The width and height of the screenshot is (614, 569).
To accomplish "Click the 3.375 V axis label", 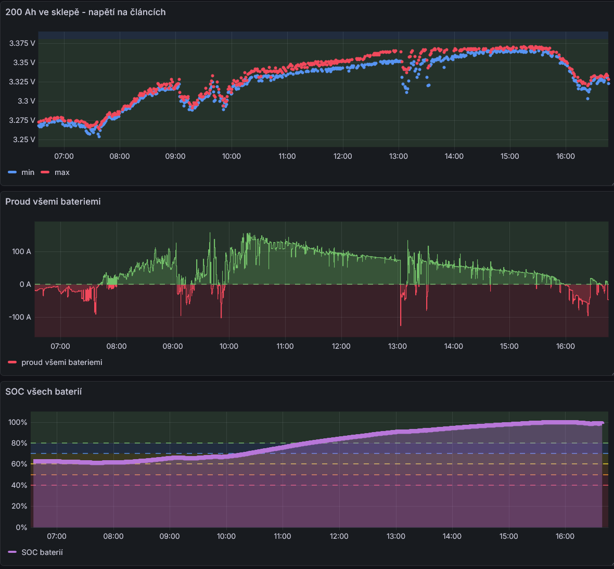I will (x=22, y=43).
